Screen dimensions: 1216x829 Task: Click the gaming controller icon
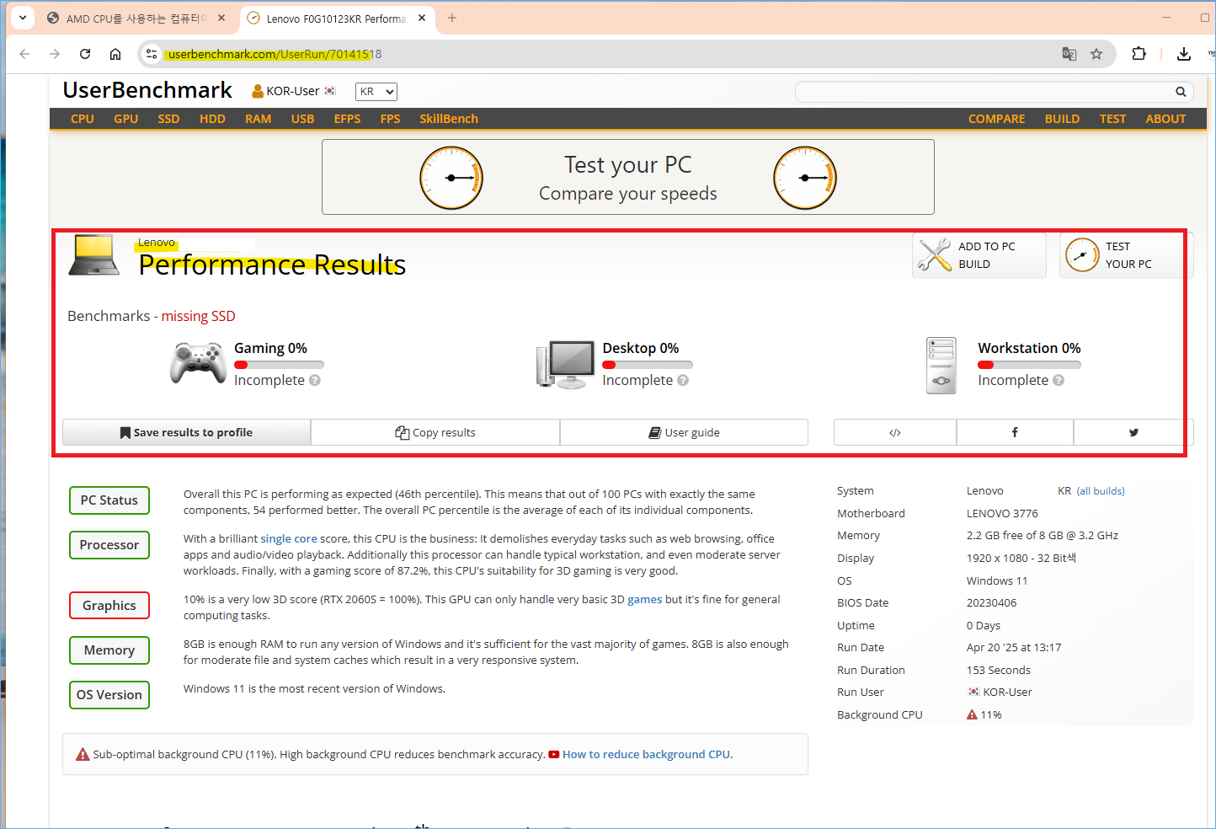click(198, 364)
